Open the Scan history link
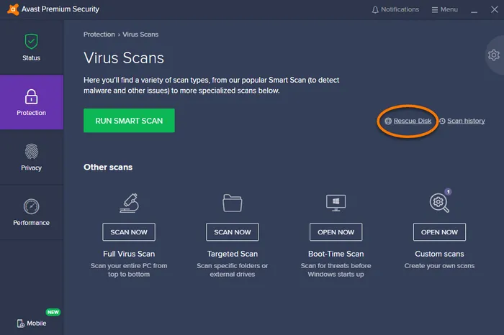 pos(466,121)
